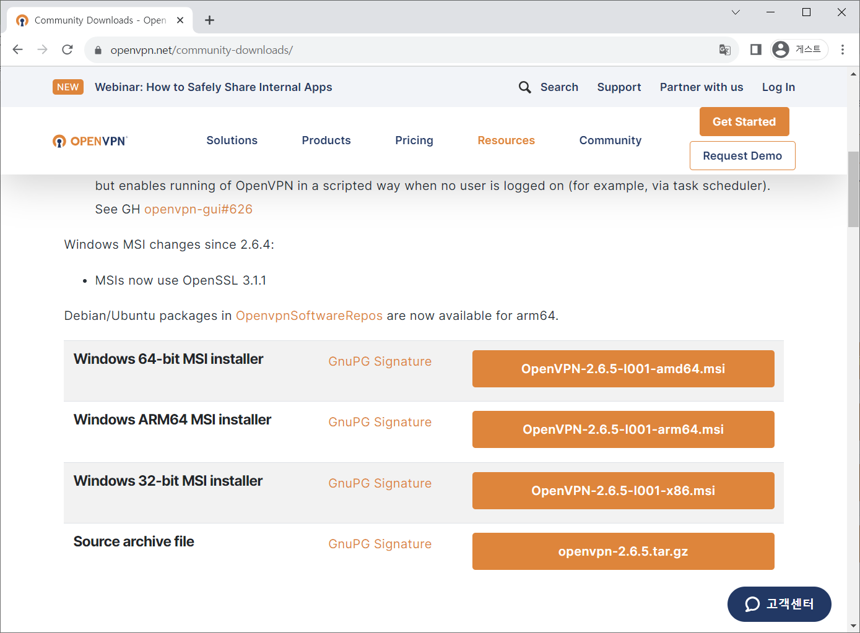Image resolution: width=860 pixels, height=633 pixels.
Task: Open the openvpn-gui#626 link
Action: [x=198, y=209]
